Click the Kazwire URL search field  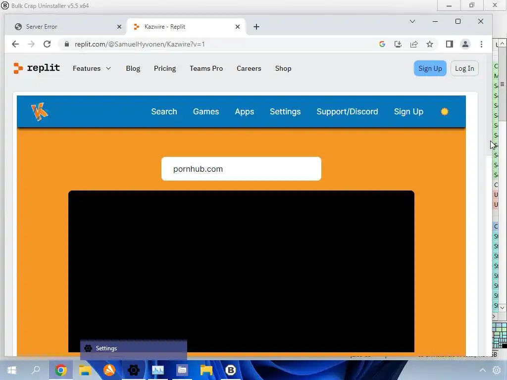point(241,169)
